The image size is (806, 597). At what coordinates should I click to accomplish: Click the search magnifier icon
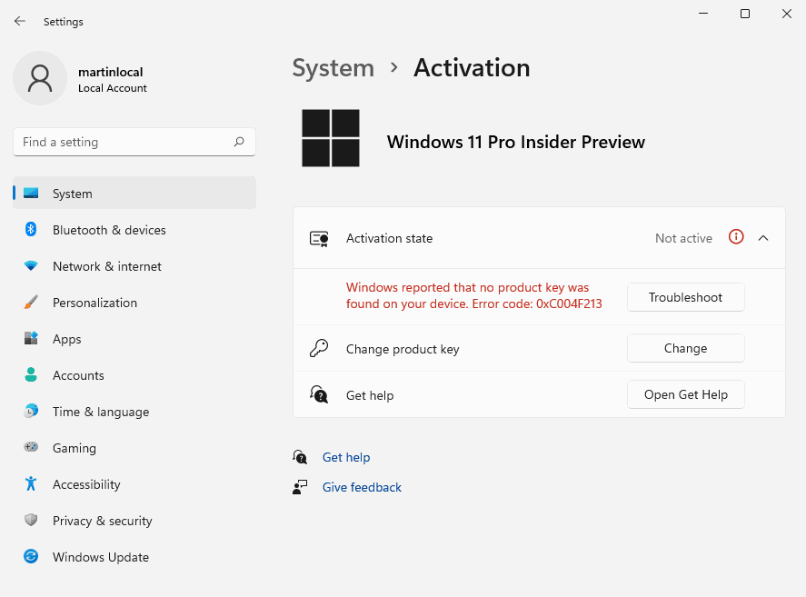click(239, 142)
